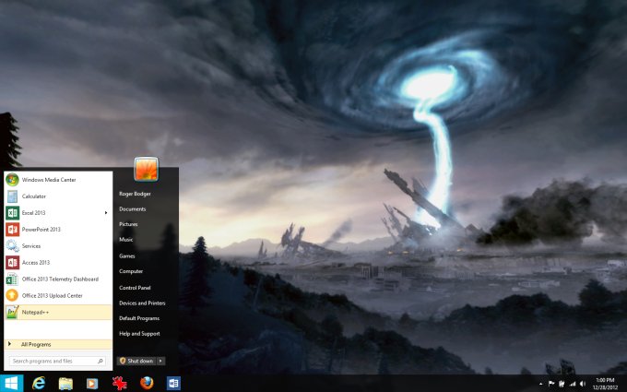
Task: Click the volume speaker tray icon
Action: pos(583,384)
